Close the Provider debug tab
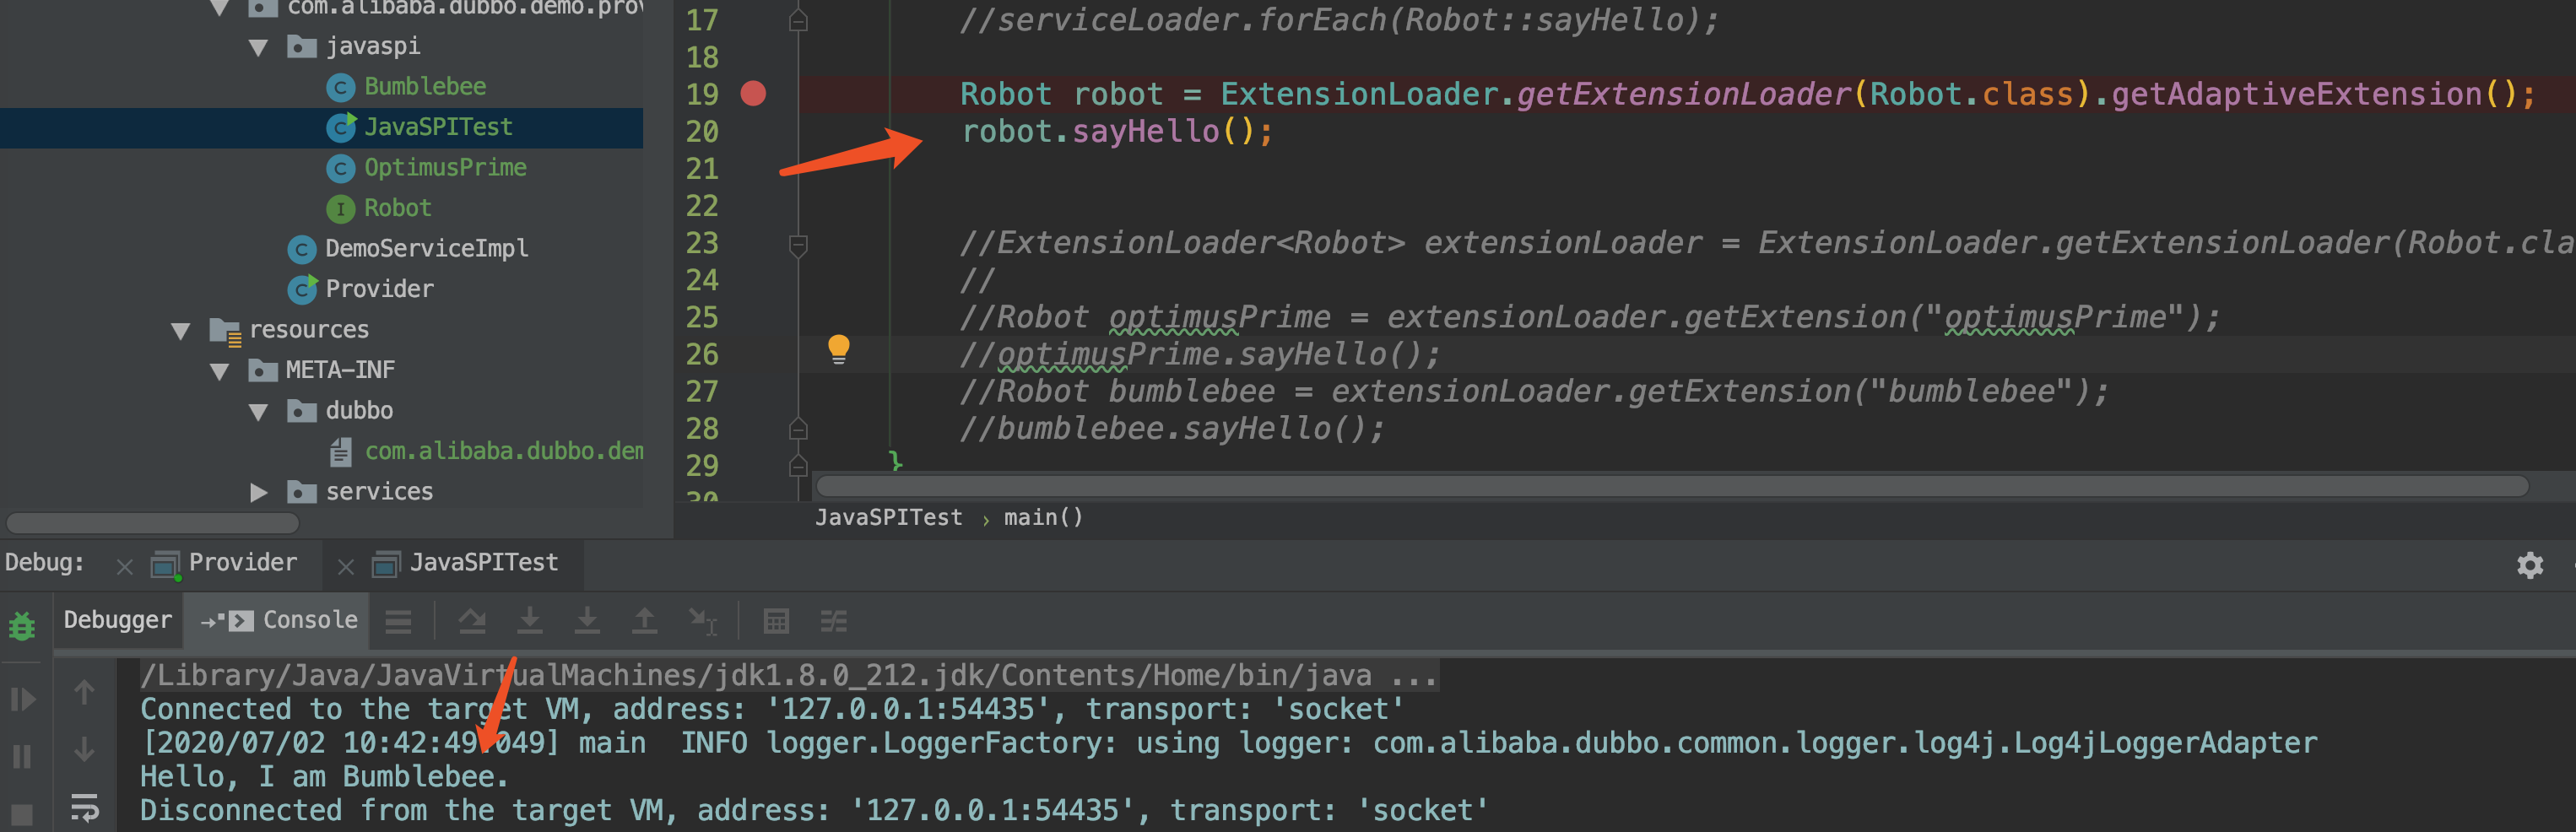2576x832 pixels. 125,567
